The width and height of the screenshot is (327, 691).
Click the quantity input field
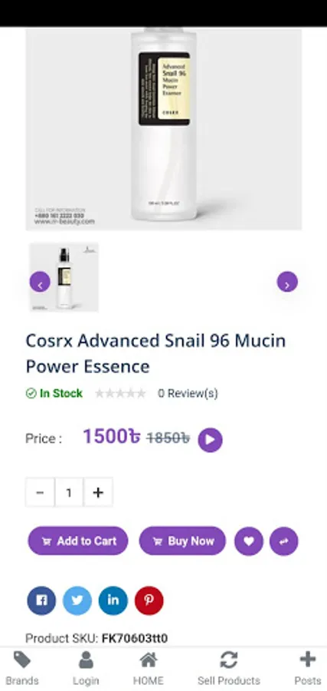(x=69, y=492)
